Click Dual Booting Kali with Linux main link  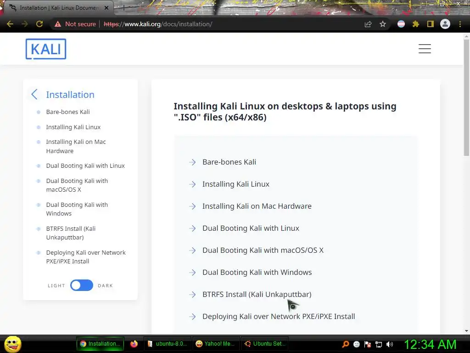coord(251,228)
